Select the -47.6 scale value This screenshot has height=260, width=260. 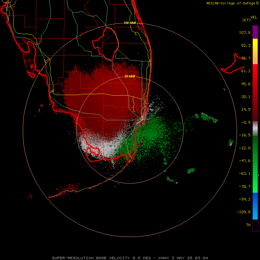click(x=245, y=161)
